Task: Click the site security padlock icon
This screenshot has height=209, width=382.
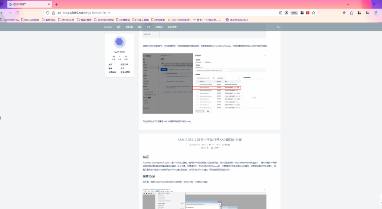Action: click(x=53, y=13)
